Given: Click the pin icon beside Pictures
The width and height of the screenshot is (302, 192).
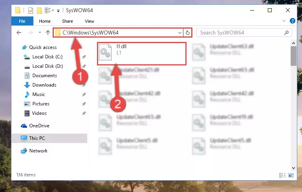Looking at the screenshot, I should [84, 104].
